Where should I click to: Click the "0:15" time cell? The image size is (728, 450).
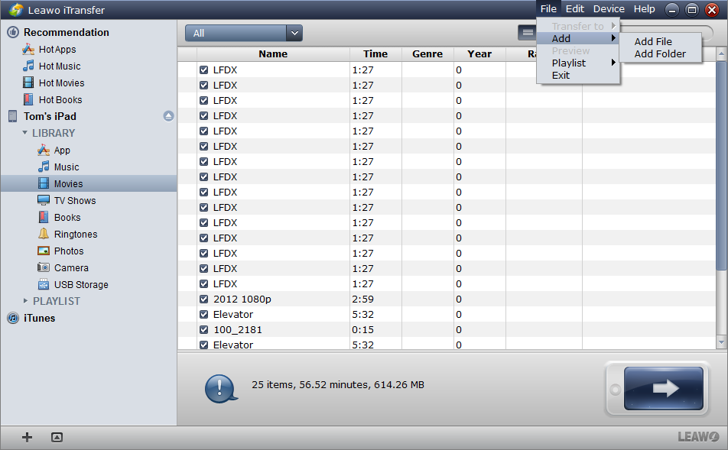coord(362,330)
